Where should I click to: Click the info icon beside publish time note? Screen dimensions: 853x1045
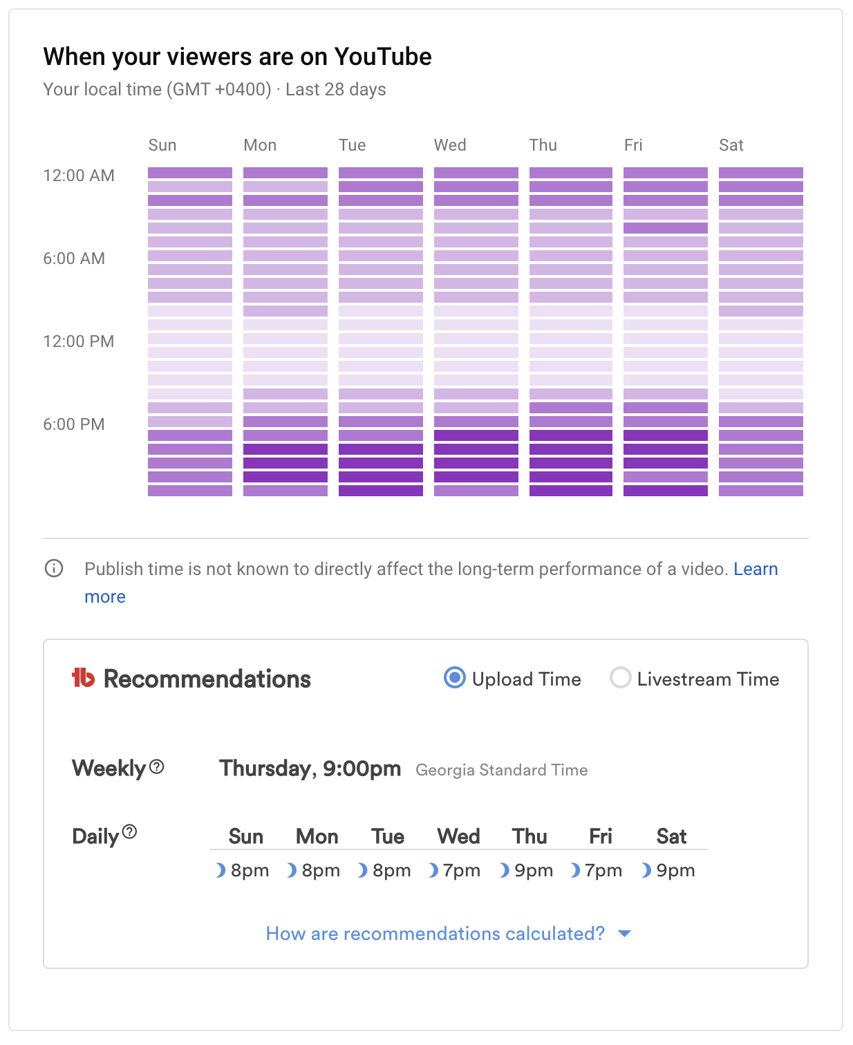(54, 568)
